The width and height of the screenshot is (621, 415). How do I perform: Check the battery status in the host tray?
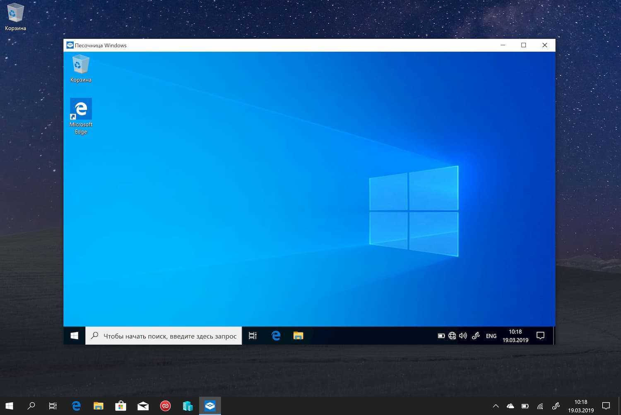(x=525, y=406)
